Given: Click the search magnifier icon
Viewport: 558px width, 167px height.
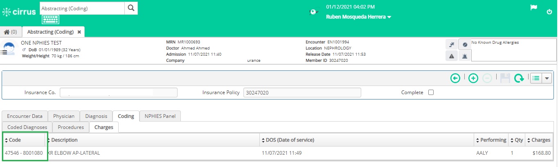Looking at the screenshot, I should (x=131, y=8).
